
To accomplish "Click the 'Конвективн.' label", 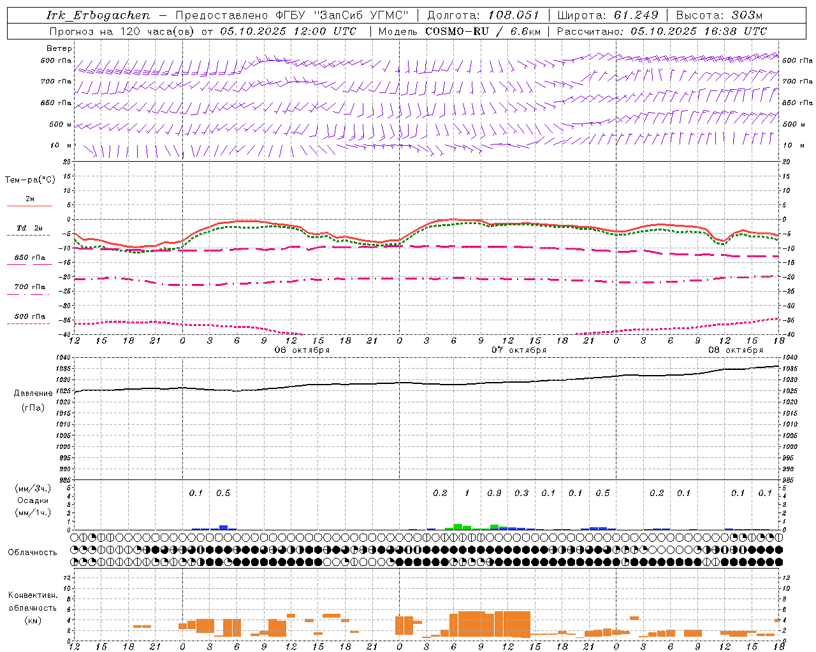I will click(33, 595).
